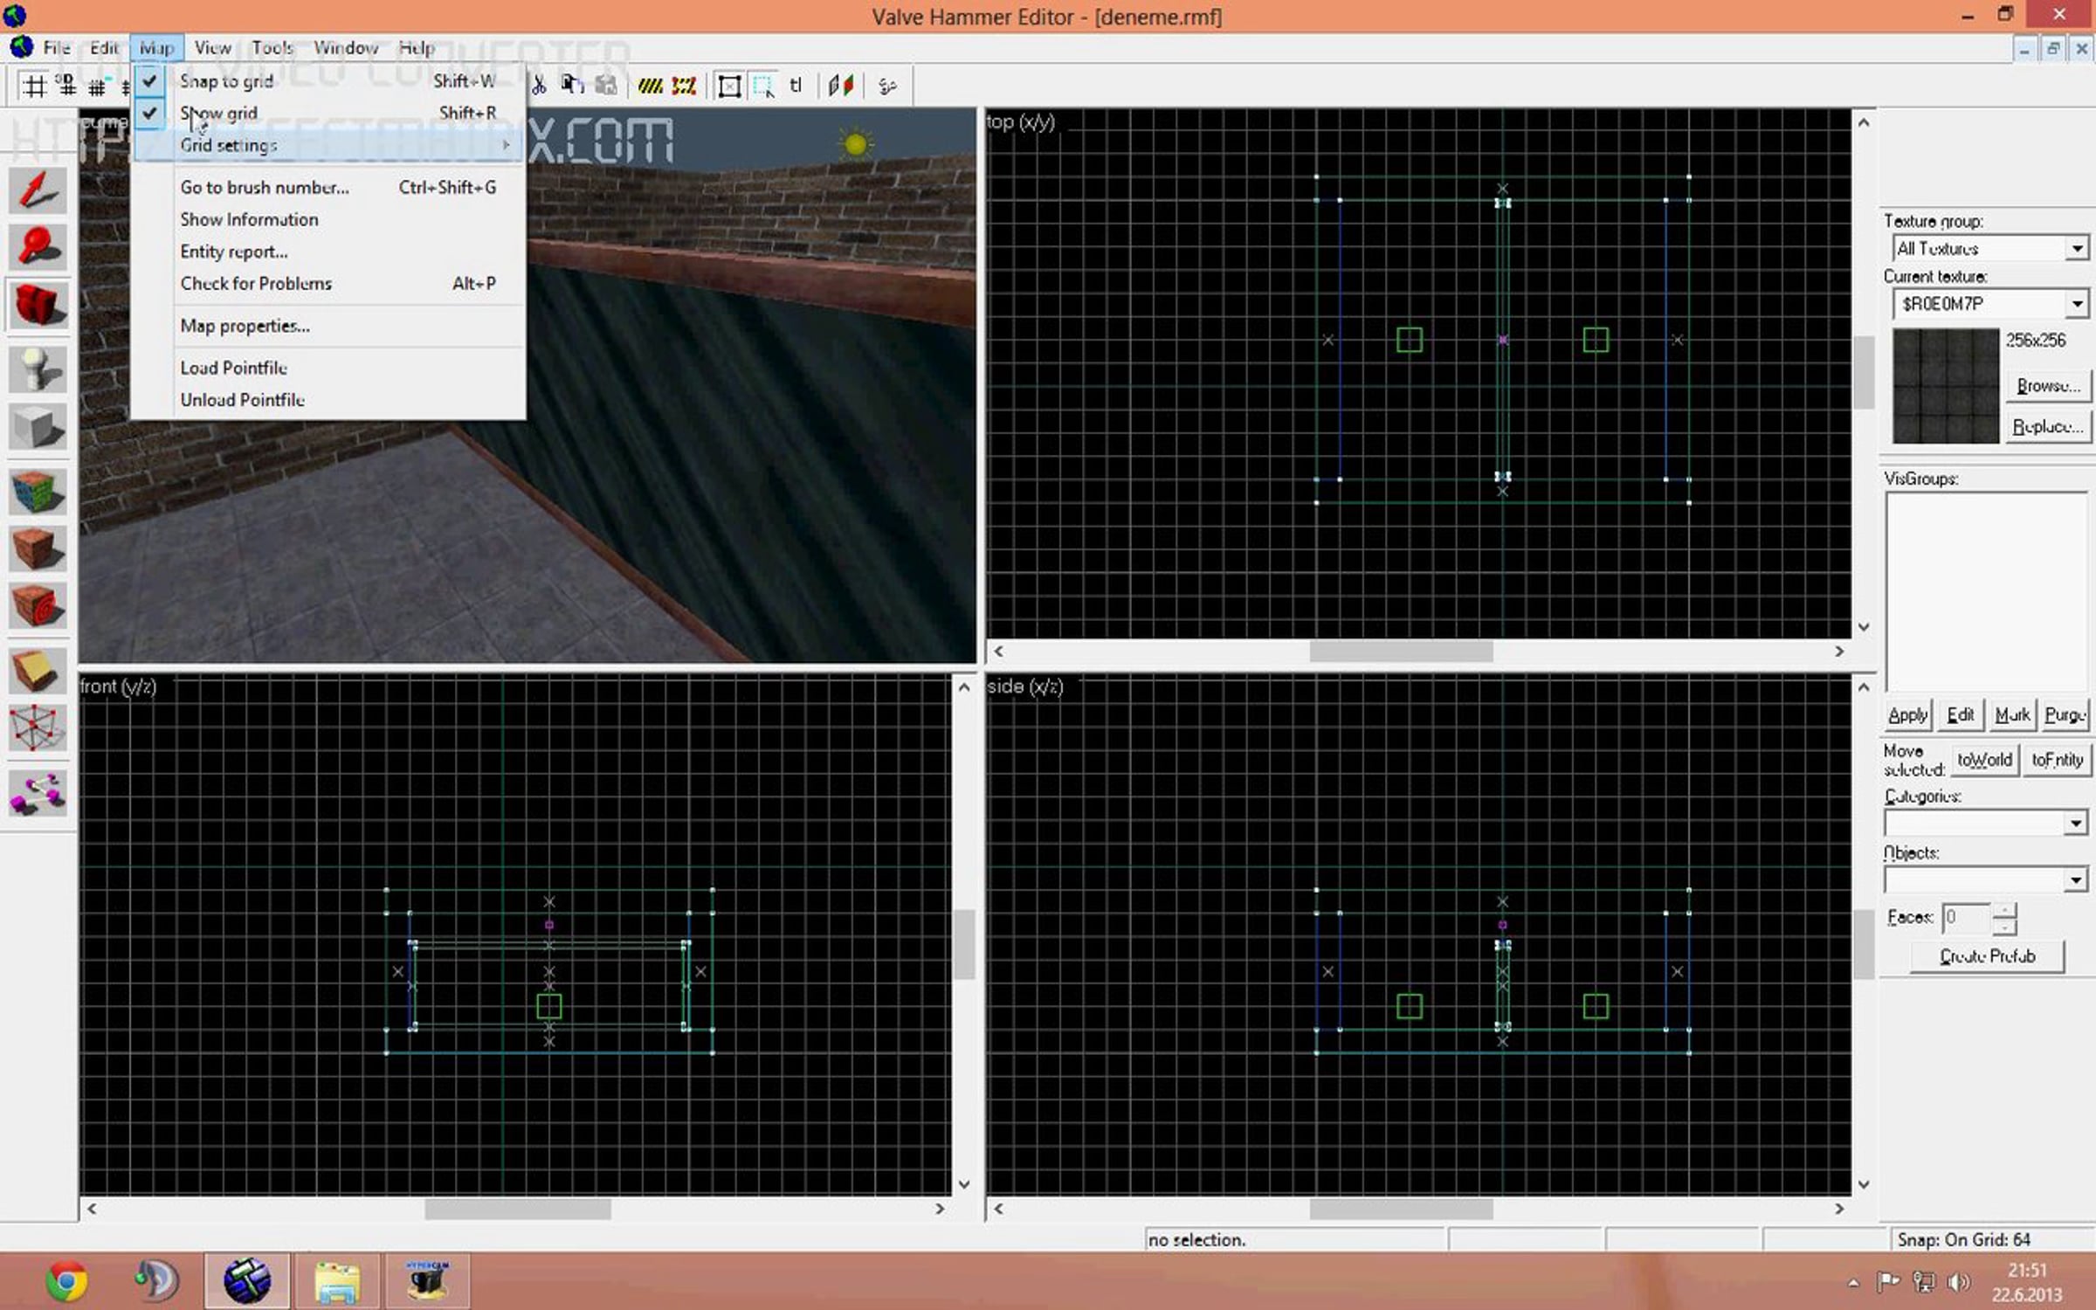Select the red Camera tool
The height and width of the screenshot is (1310, 2096).
click(x=38, y=305)
